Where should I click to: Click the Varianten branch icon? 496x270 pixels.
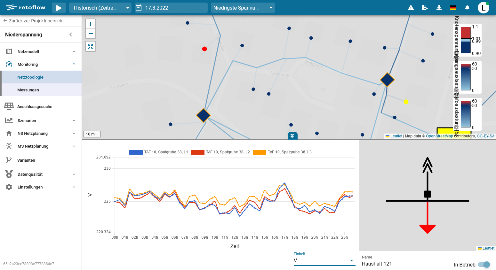(9, 160)
